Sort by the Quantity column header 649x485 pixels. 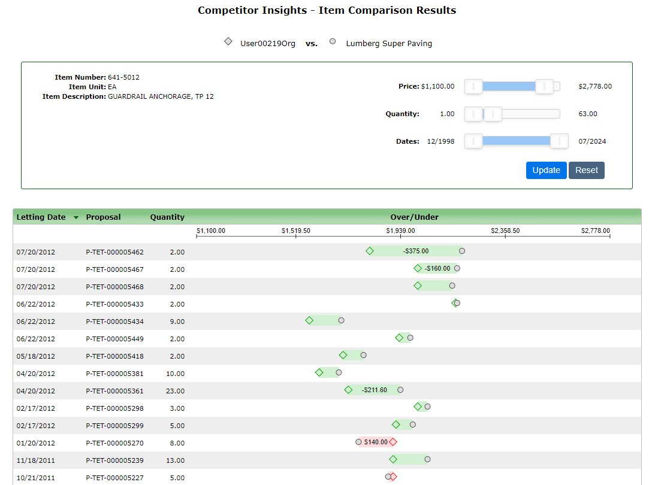click(x=167, y=217)
